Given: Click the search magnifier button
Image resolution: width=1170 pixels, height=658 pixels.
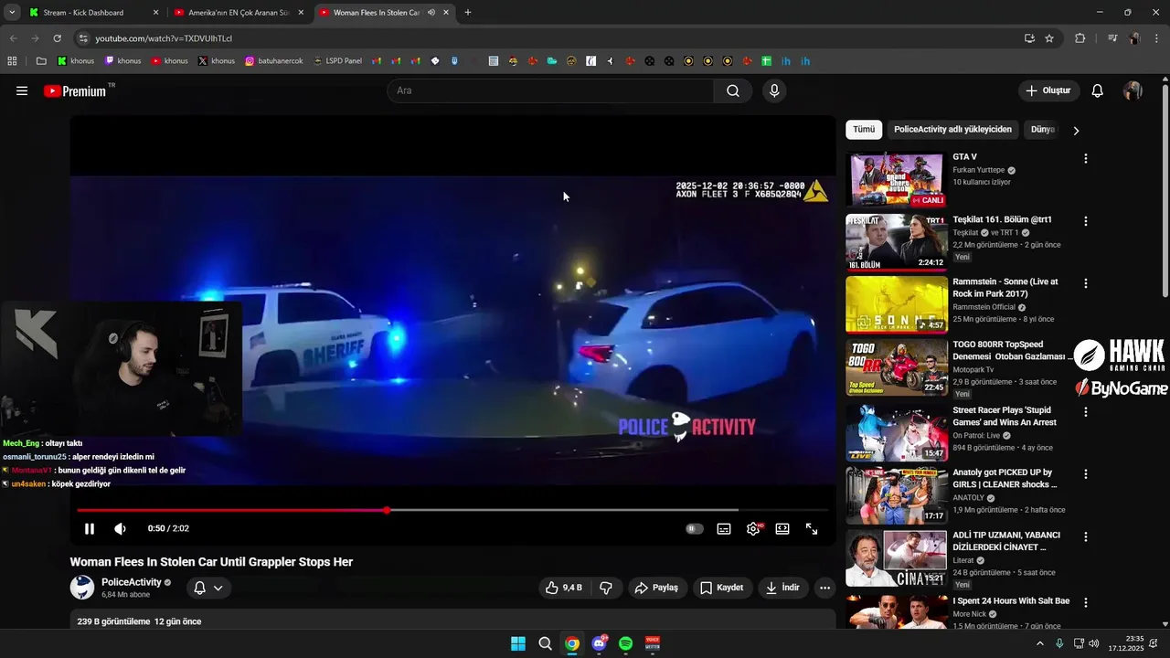Looking at the screenshot, I should click(733, 90).
